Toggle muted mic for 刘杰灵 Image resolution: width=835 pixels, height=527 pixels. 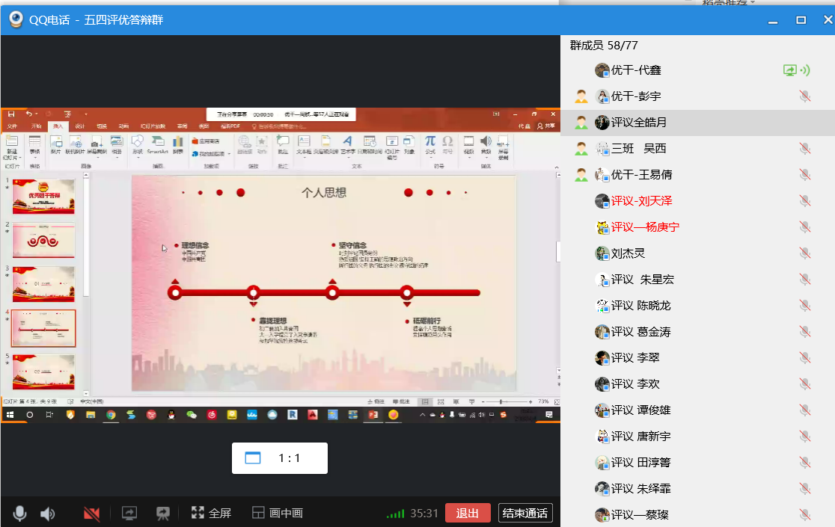pos(804,253)
